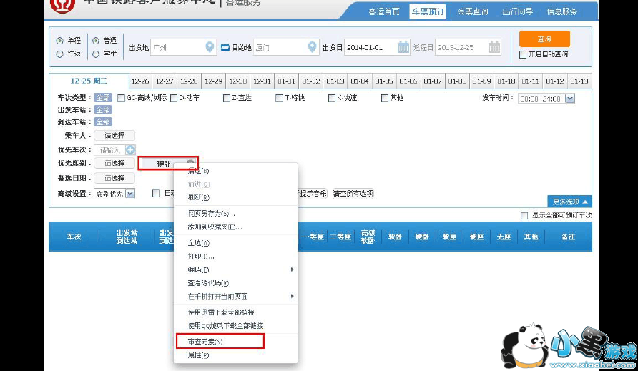Click the location pin in the 目的地 field
Screen dimensions: 638x371
click(312, 47)
